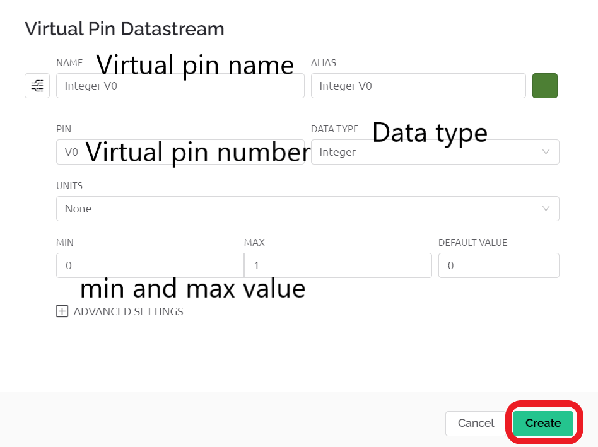
Task: Click the Alias input field
Action: point(418,86)
